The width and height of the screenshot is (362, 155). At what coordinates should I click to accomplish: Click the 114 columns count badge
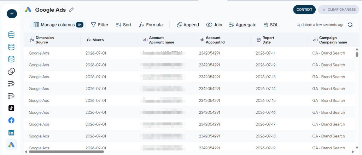pos(80,25)
